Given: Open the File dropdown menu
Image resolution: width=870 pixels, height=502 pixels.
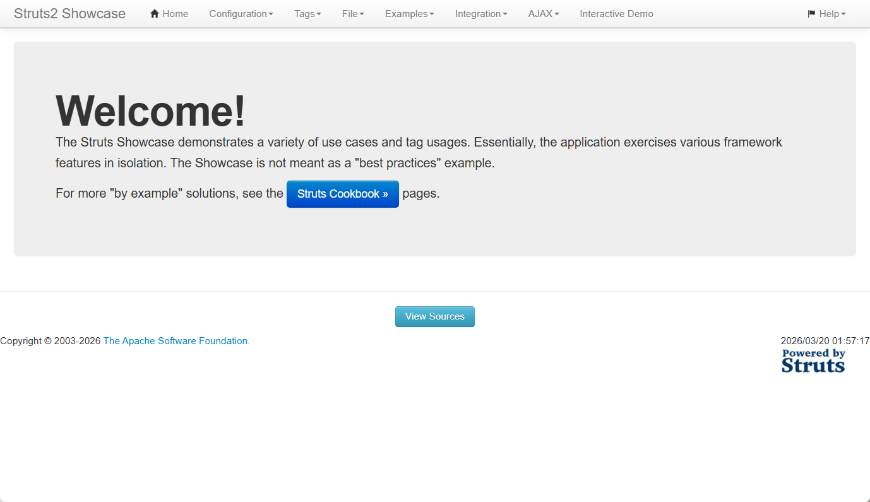Looking at the screenshot, I should pyautogui.click(x=353, y=14).
